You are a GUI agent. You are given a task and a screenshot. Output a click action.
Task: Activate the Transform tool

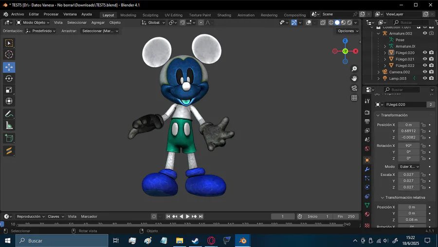click(9, 101)
